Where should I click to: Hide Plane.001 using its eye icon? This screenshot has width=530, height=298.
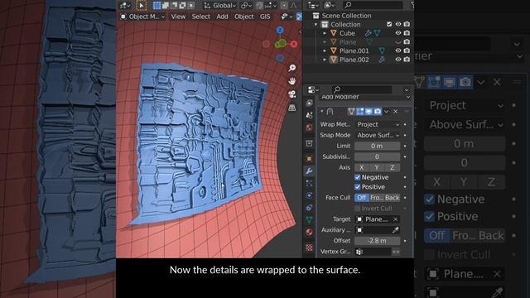[x=398, y=50]
